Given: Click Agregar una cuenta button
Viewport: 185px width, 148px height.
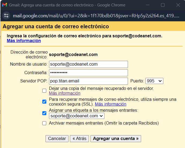Looking at the screenshot, I should 116,139.
